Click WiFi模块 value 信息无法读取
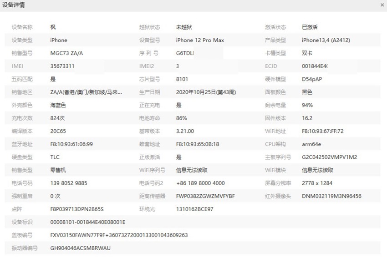This screenshot has width=387, height=263. [318, 170]
